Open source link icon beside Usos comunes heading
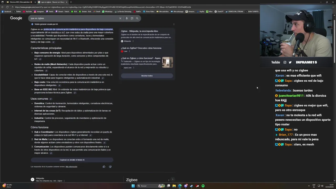This screenshot has width=336, height=189. [x=51, y=99]
